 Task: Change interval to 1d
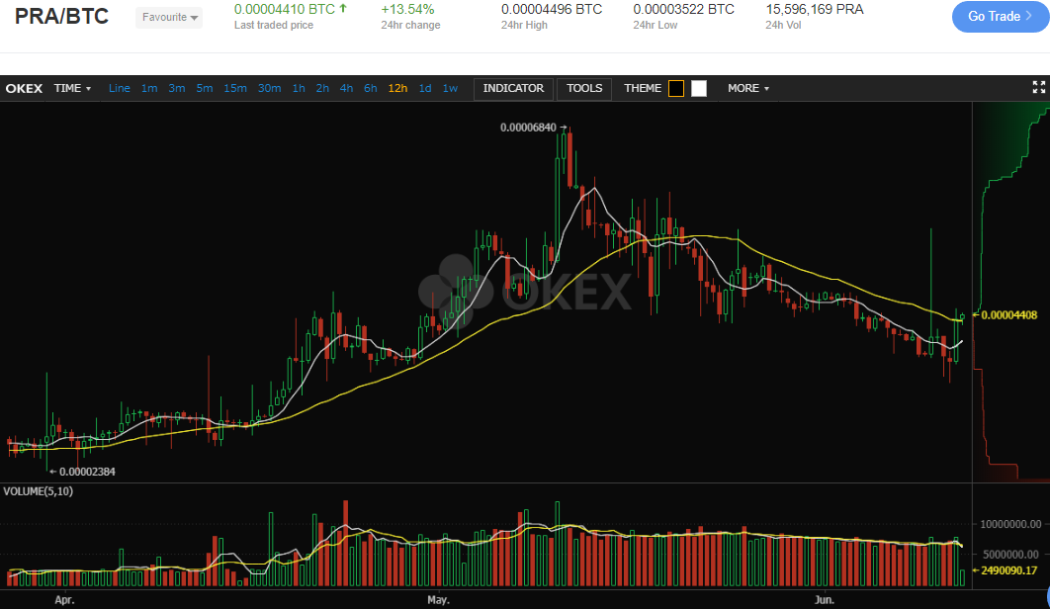(425, 89)
